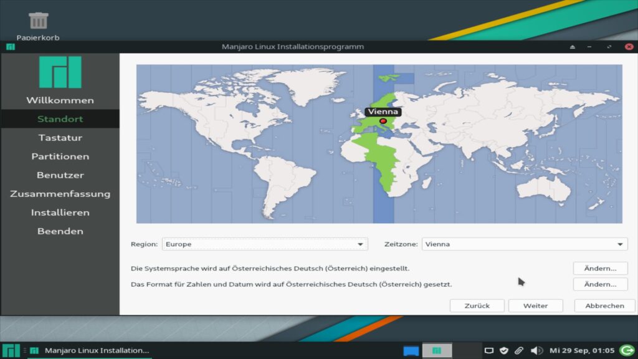Image resolution: width=638 pixels, height=359 pixels.
Task: Select the Standort step in sidebar
Action: [60, 119]
